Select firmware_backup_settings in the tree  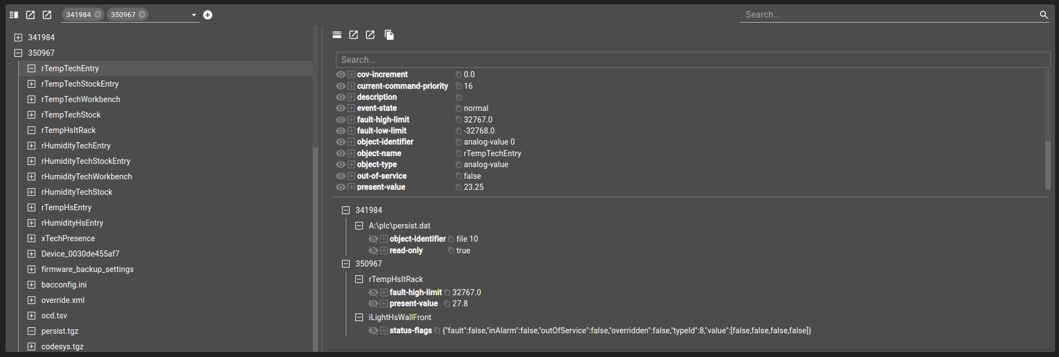(x=87, y=269)
